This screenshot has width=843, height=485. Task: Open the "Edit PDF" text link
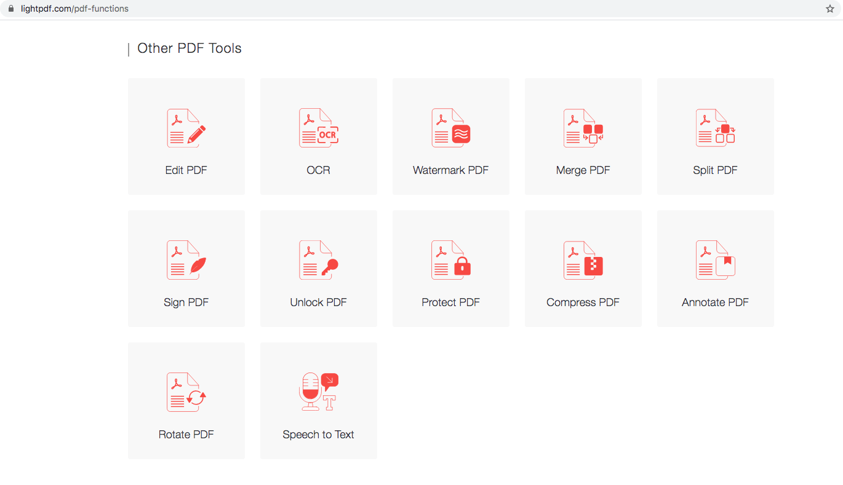(186, 170)
